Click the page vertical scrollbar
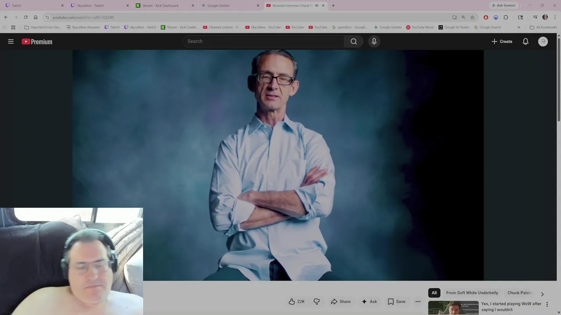This screenshot has height=315, width=561. point(559,79)
